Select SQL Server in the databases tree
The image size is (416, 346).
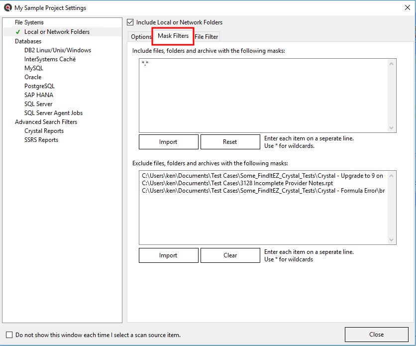pyautogui.click(x=38, y=104)
